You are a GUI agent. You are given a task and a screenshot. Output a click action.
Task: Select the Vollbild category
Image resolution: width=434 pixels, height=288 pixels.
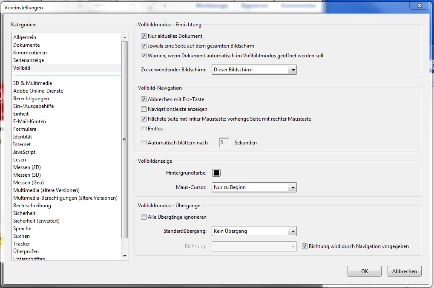67,68
